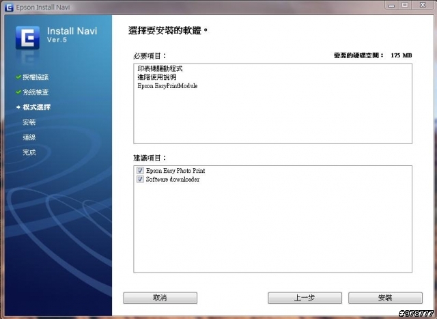Click the Software downloader label
Screen dimensions: 437x319
pyautogui.click(x=173, y=179)
